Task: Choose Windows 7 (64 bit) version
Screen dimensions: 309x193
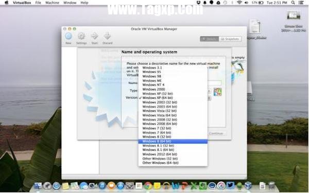Action: click(173, 133)
